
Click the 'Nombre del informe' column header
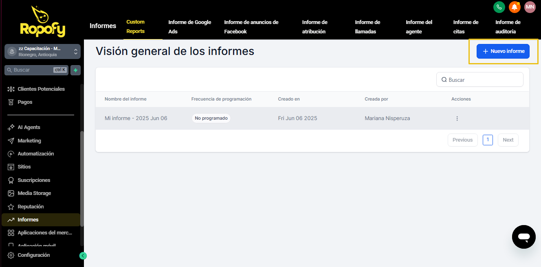[125, 99]
